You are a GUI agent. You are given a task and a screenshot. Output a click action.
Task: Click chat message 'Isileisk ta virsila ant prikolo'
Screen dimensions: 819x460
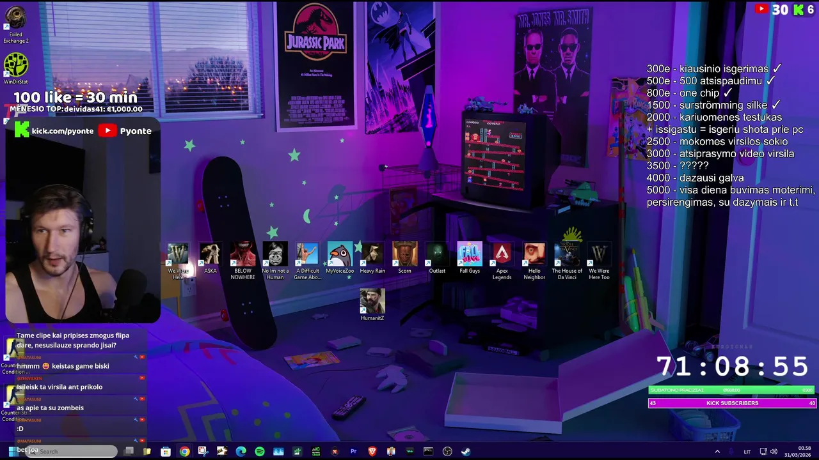[x=60, y=387]
